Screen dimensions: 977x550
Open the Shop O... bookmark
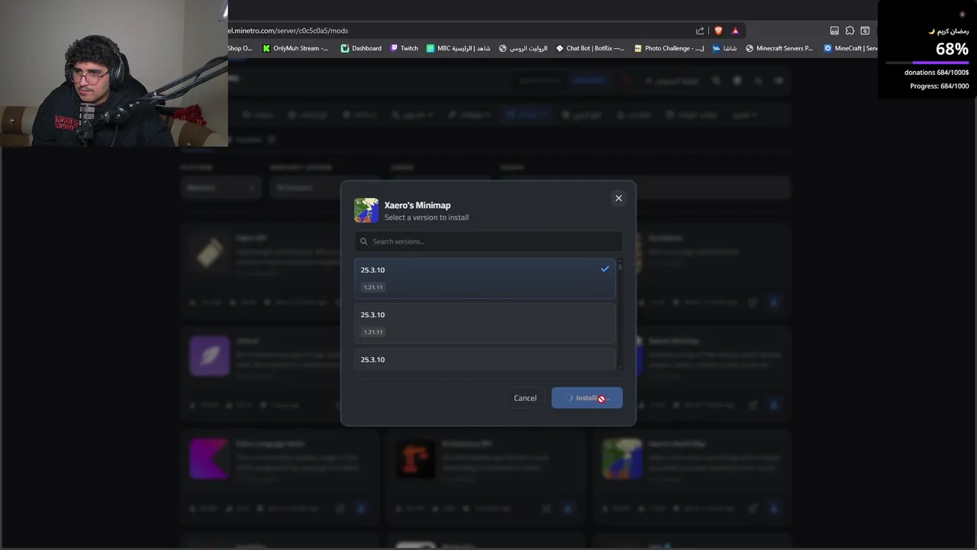240,48
